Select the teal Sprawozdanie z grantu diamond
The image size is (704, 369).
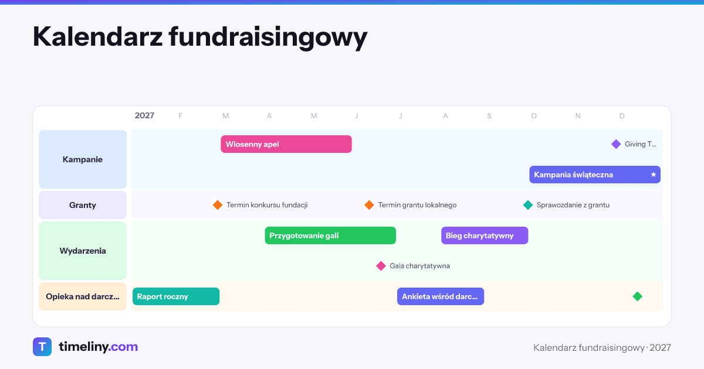click(x=528, y=205)
